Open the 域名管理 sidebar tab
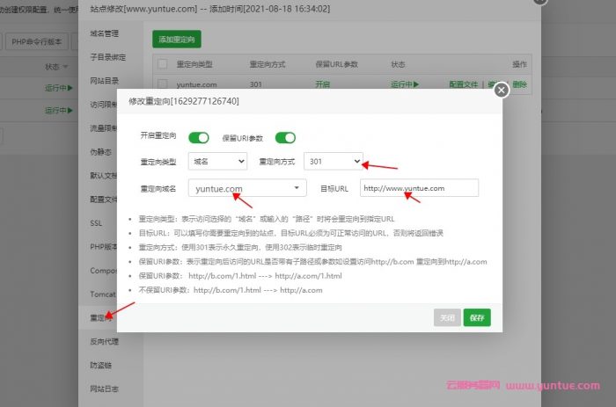616x407 pixels. [104, 33]
